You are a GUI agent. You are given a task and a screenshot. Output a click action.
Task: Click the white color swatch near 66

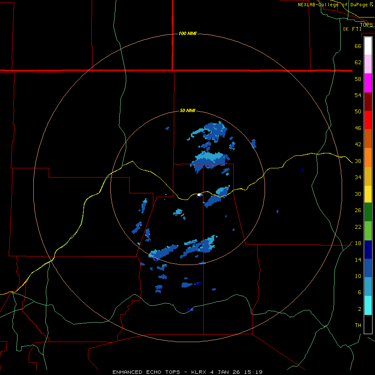pyautogui.click(x=368, y=46)
